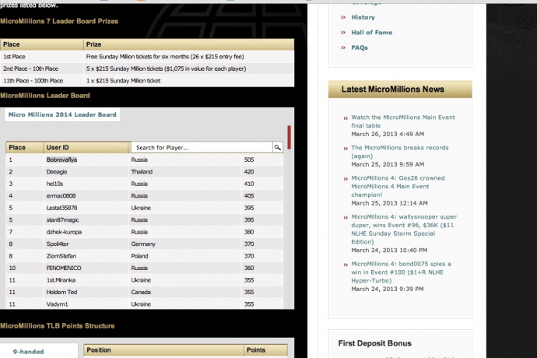Click the 11th Place - 100th Place row
The image size is (537, 358).
(147, 80)
